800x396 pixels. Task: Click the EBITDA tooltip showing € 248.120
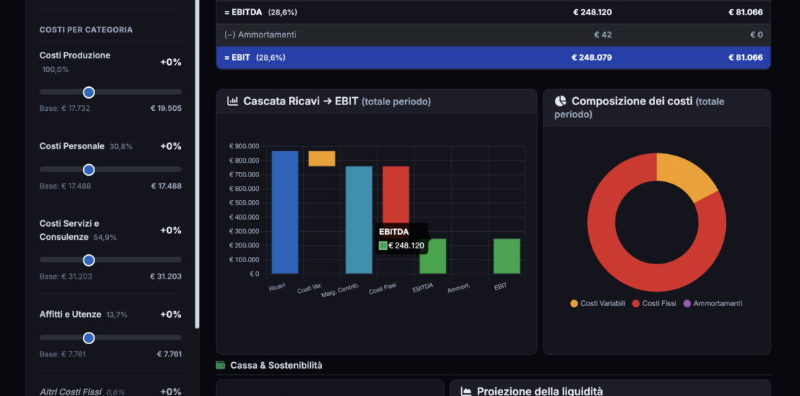pos(401,238)
